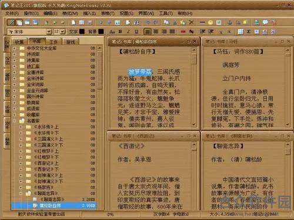Viewport: 294px width, 220px height.
Task: Switch to the 工作 tab
Action: (x=54, y=42)
